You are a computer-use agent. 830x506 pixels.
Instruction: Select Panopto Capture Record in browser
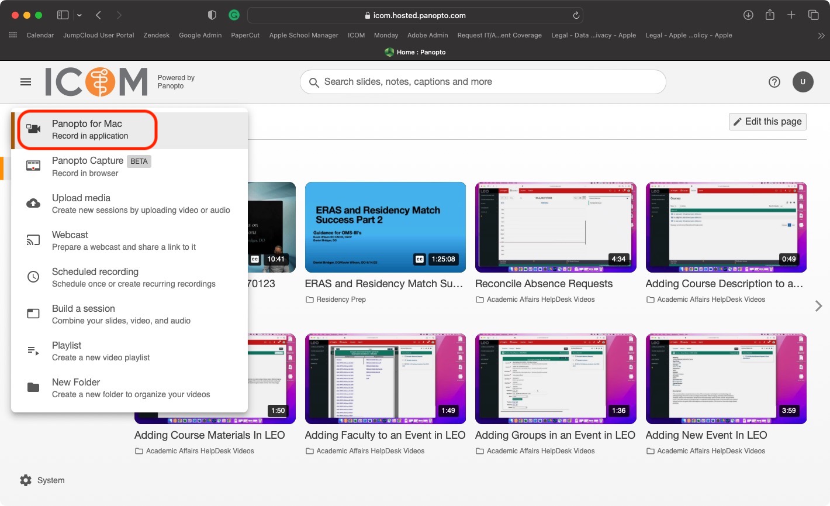click(x=130, y=167)
